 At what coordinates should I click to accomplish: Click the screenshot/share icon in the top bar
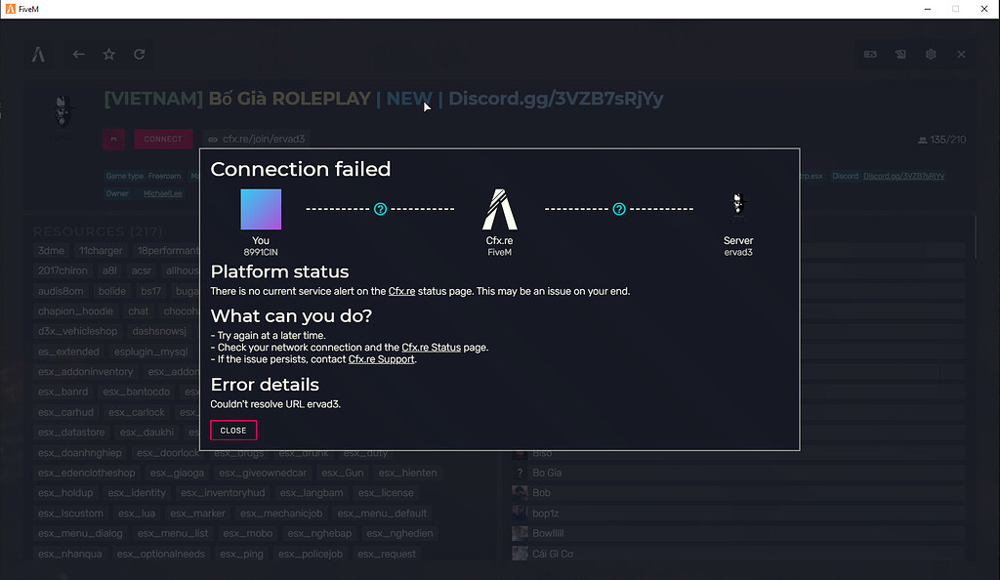(899, 55)
